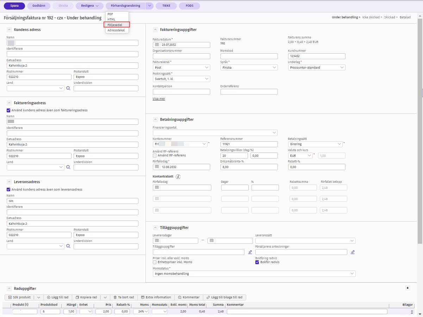Click the Dröjsmålsränta-% field
The width and height of the screenshot is (423, 317).
pos(249,167)
